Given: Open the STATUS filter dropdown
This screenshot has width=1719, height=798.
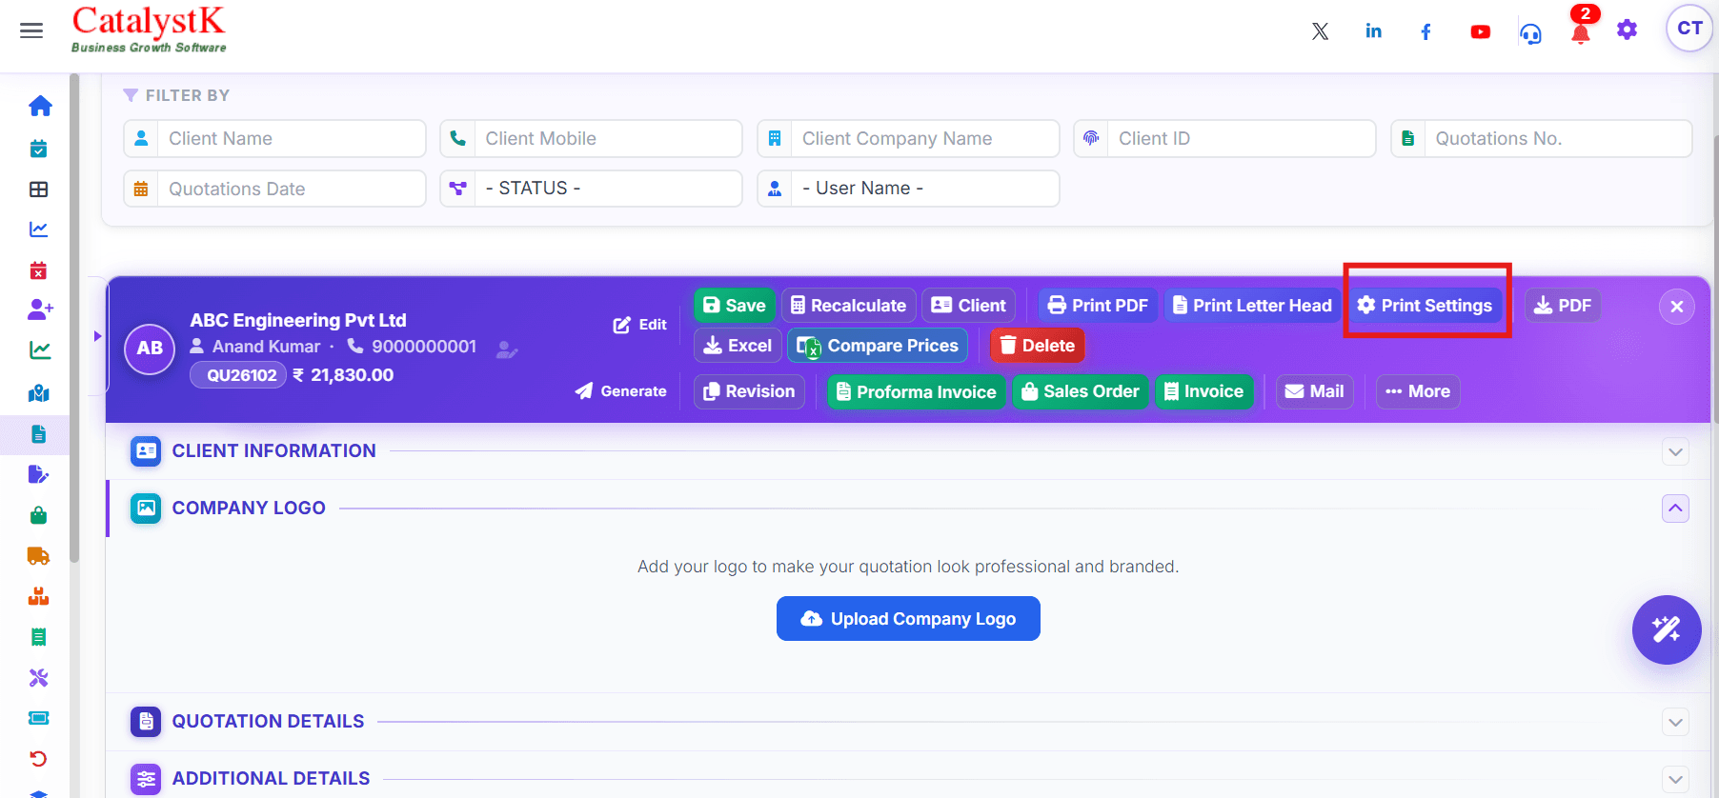Looking at the screenshot, I should 591,189.
